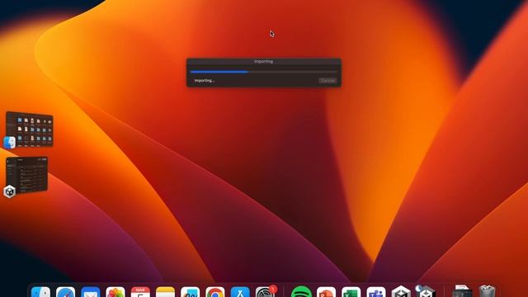Image resolution: width=528 pixels, height=297 pixels.
Task: Launch Freeform from the dock
Action: point(191,292)
